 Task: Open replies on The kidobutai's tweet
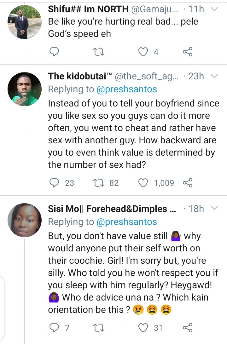[x=55, y=183]
